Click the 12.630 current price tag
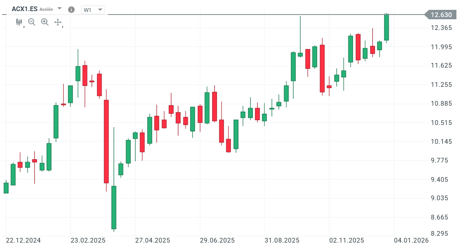This screenshot has width=462, height=249. [x=441, y=15]
